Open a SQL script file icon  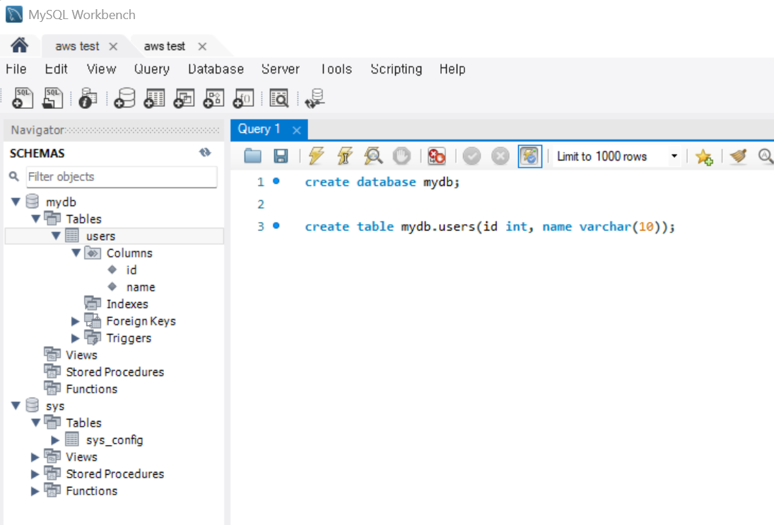click(x=53, y=98)
